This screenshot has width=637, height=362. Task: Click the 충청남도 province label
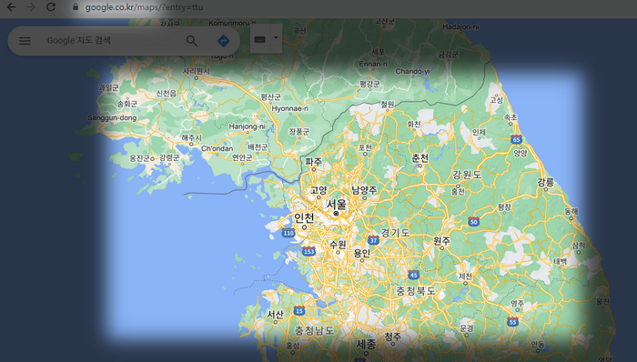[315, 330]
